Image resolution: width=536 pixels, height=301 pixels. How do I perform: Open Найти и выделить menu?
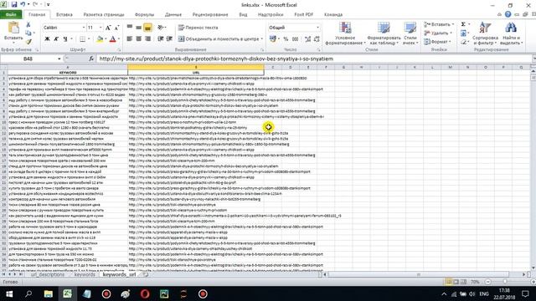(x=511, y=33)
